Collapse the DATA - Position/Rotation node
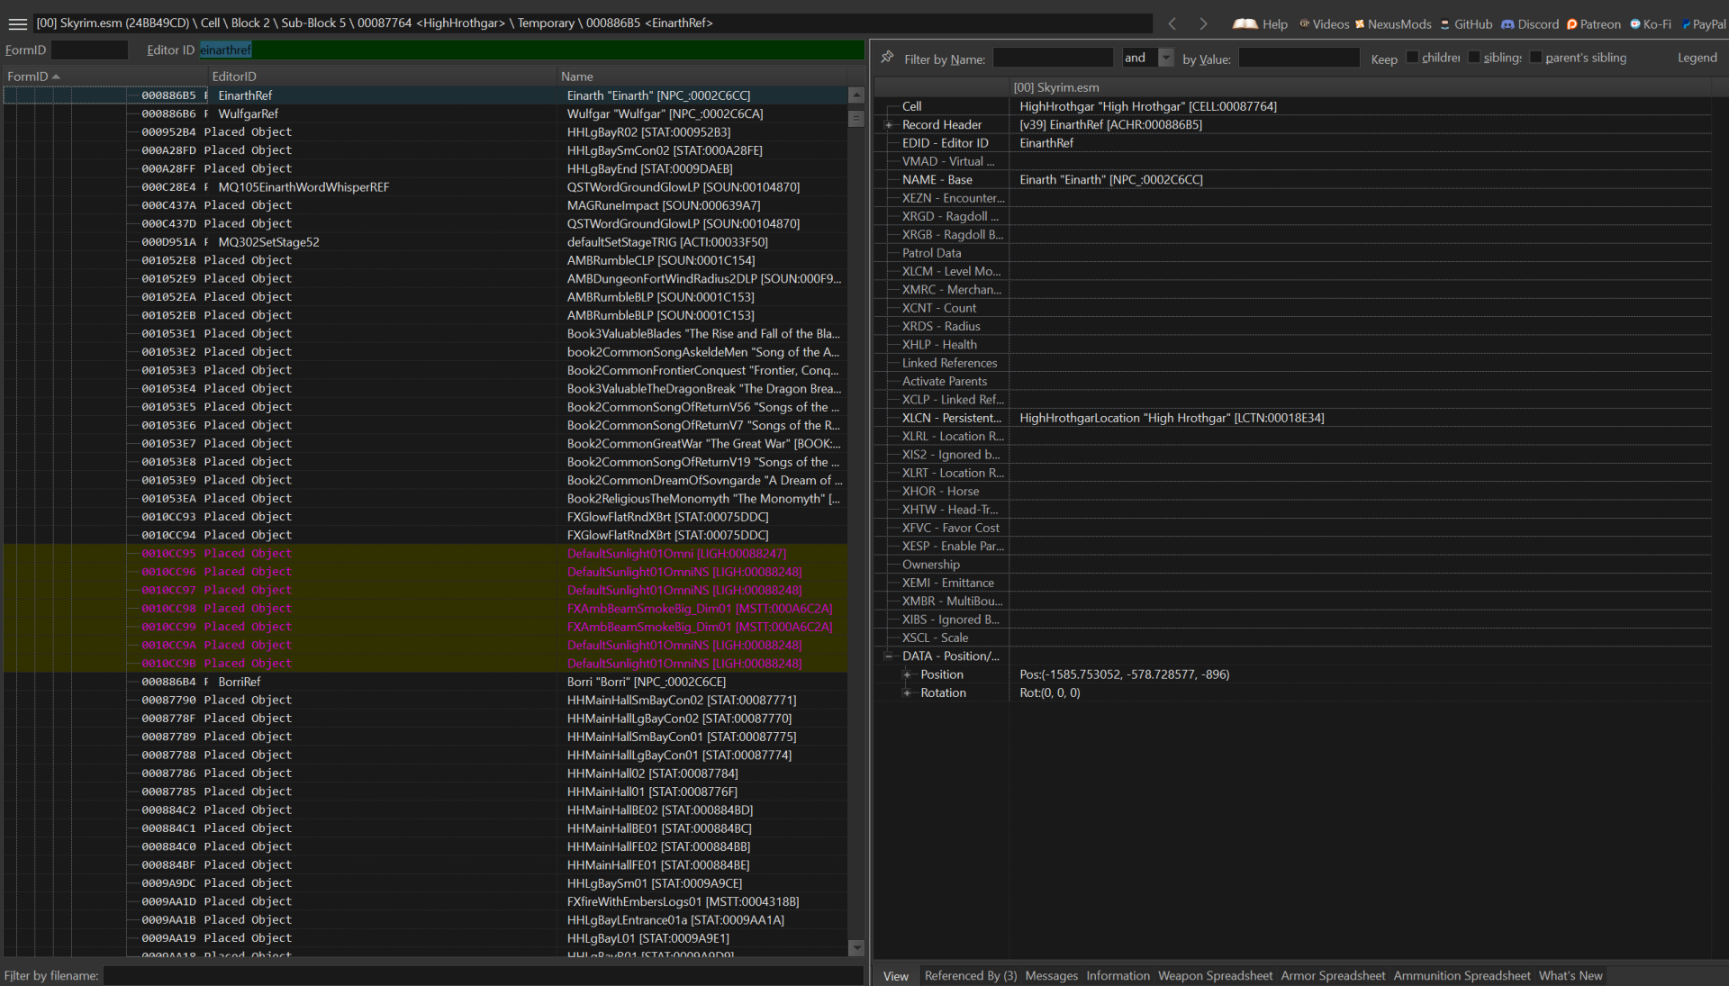This screenshot has height=986, width=1729. click(x=889, y=656)
